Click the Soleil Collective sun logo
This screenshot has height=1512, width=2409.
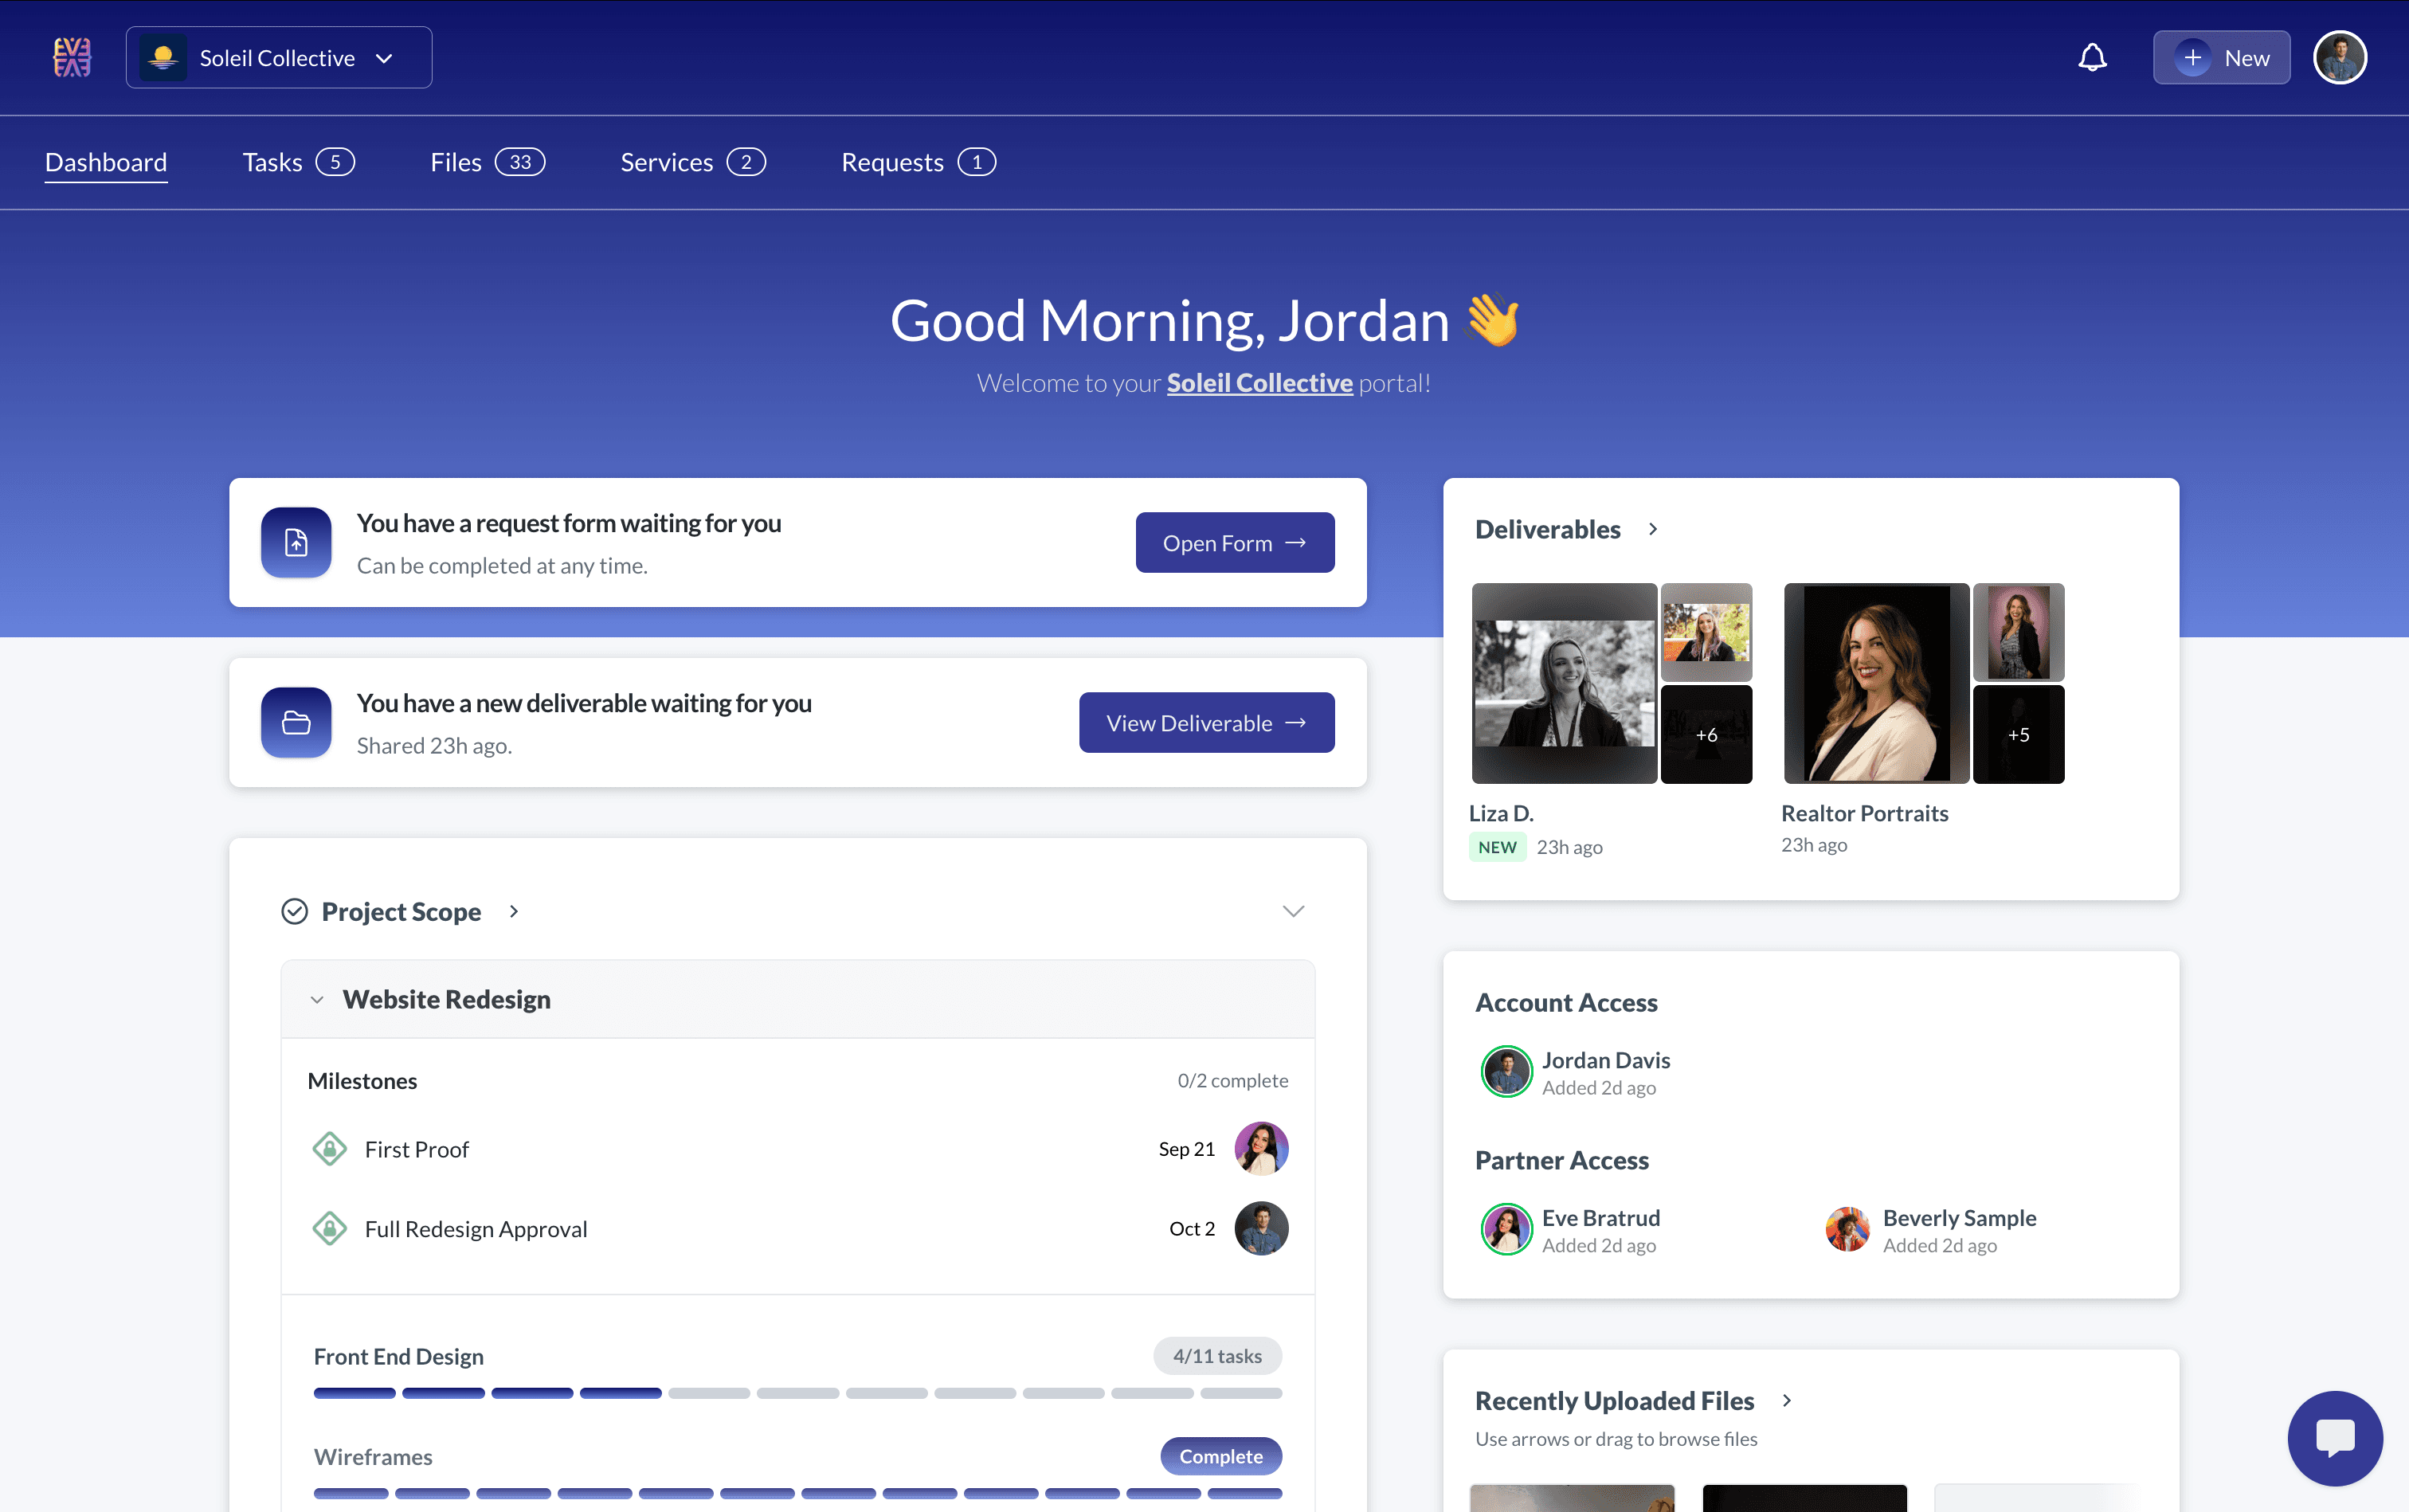(163, 58)
